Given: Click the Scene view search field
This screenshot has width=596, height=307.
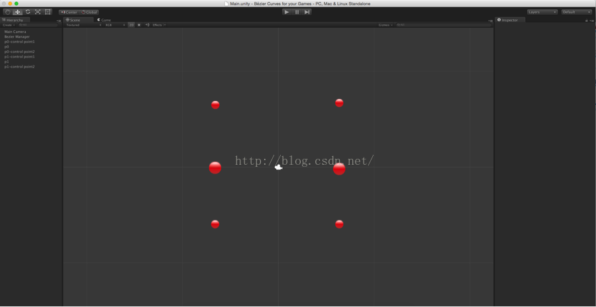Looking at the screenshot, I should click(x=444, y=25).
